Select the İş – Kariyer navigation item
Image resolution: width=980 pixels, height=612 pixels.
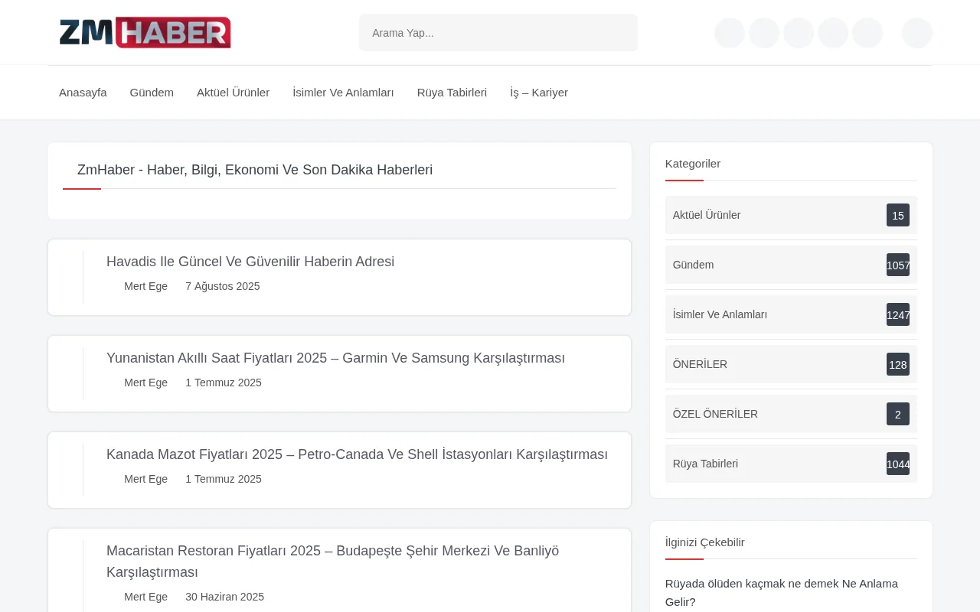pos(539,92)
